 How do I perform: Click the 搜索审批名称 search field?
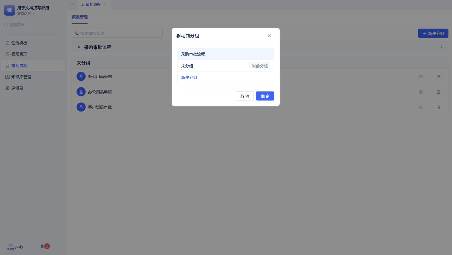(x=117, y=33)
